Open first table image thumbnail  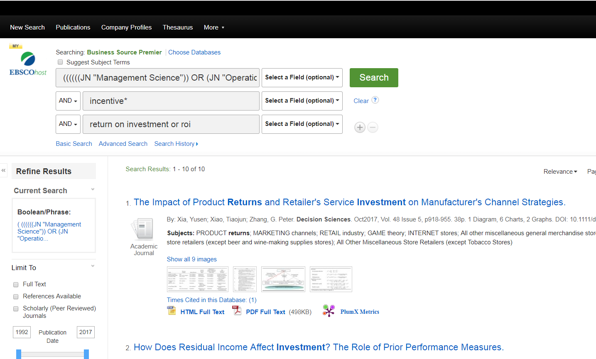198,279
